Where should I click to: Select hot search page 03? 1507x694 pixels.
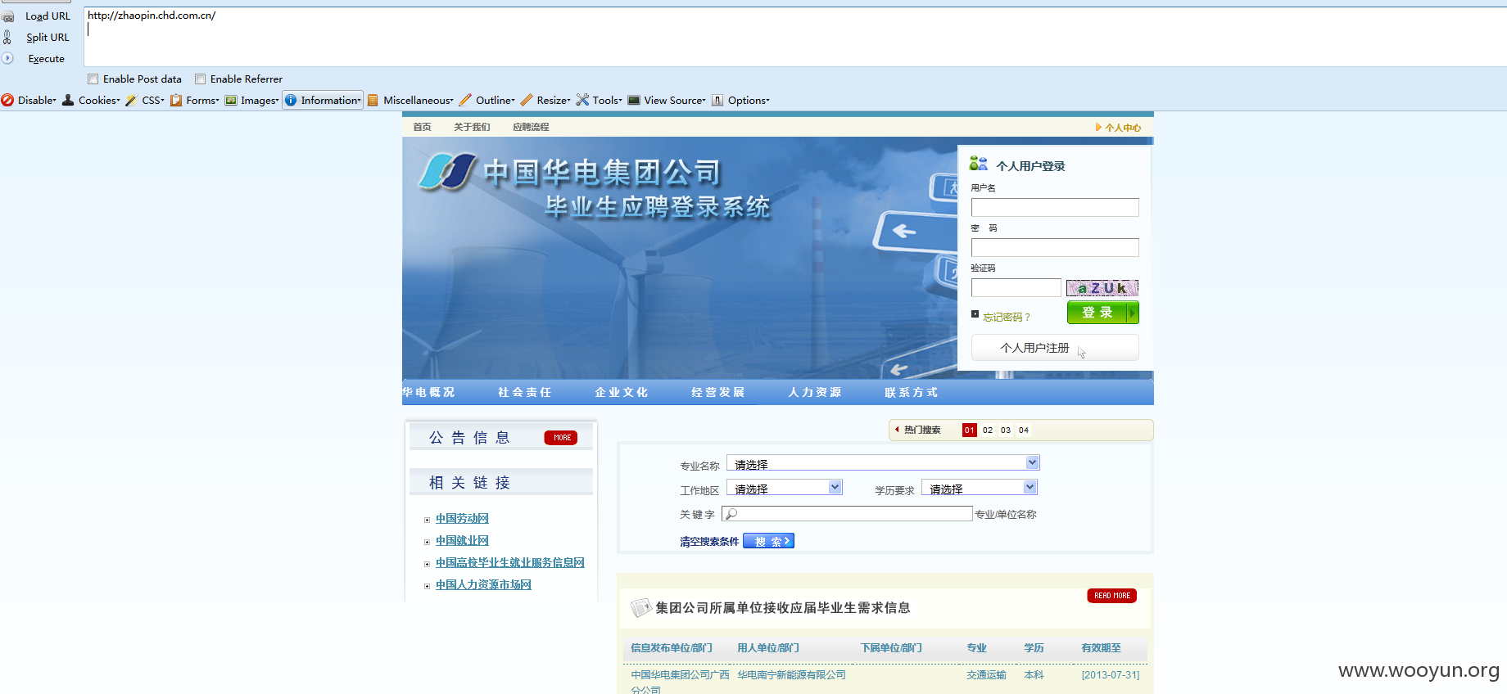pyautogui.click(x=1006, y=430)
